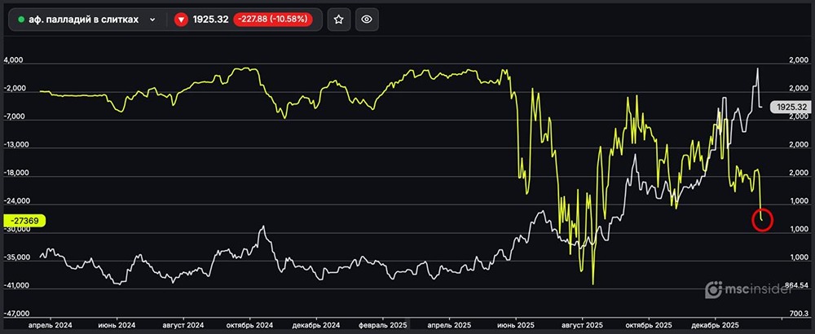Viewport: 815px width, 334px height.
Task: Click the август 2024 date label
Action: coord(183,325)
